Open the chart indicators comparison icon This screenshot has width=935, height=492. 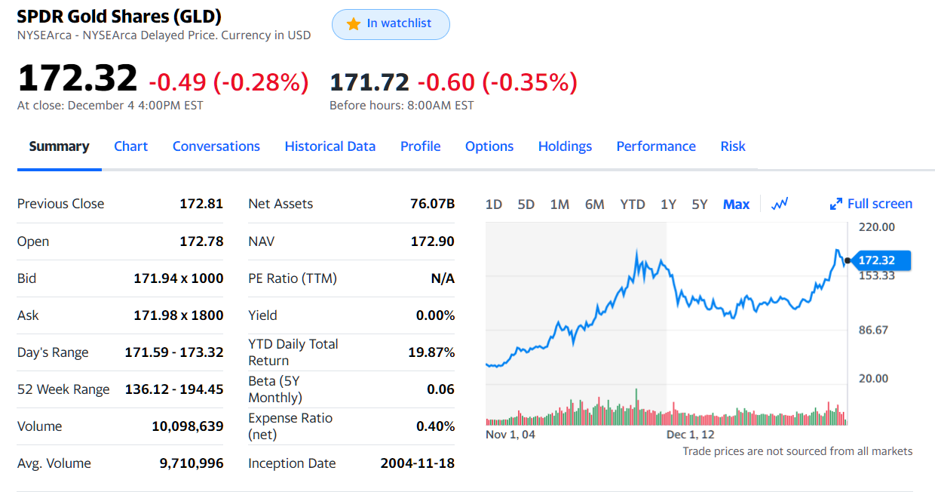pos(780,204)
